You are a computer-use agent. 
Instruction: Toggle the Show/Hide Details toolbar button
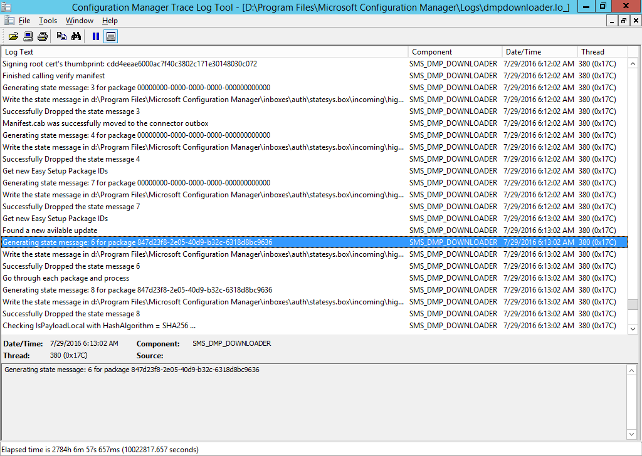click(110, 36)
